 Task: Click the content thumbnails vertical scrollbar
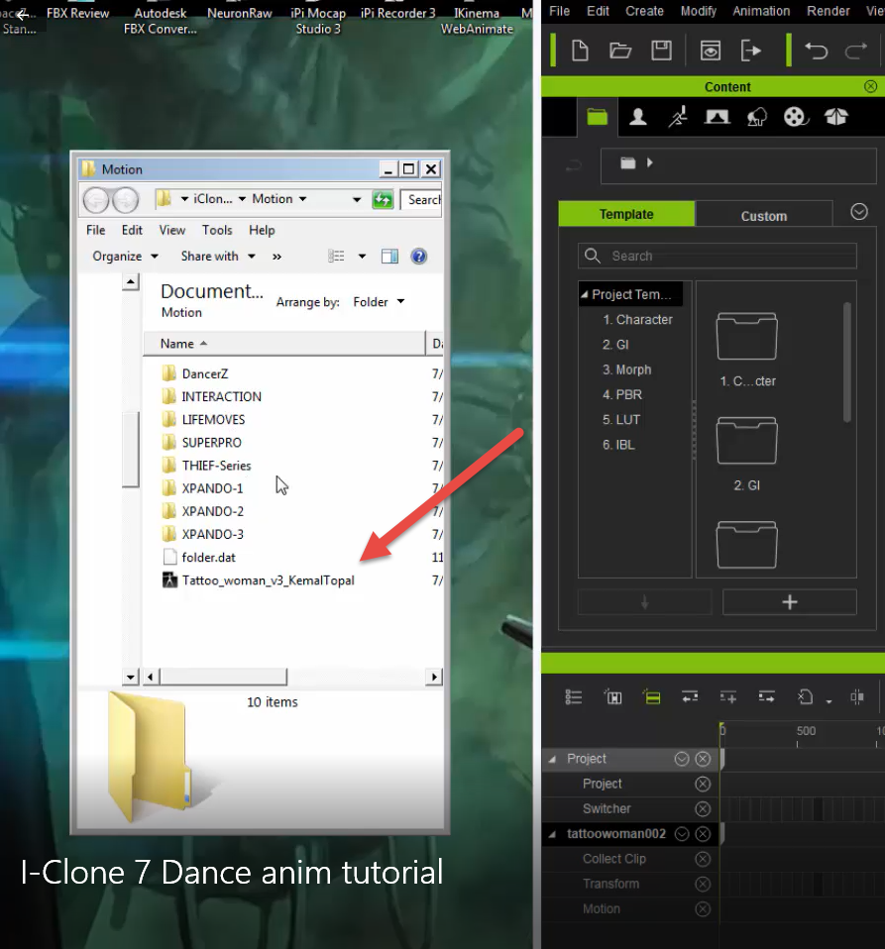[847, 362]
